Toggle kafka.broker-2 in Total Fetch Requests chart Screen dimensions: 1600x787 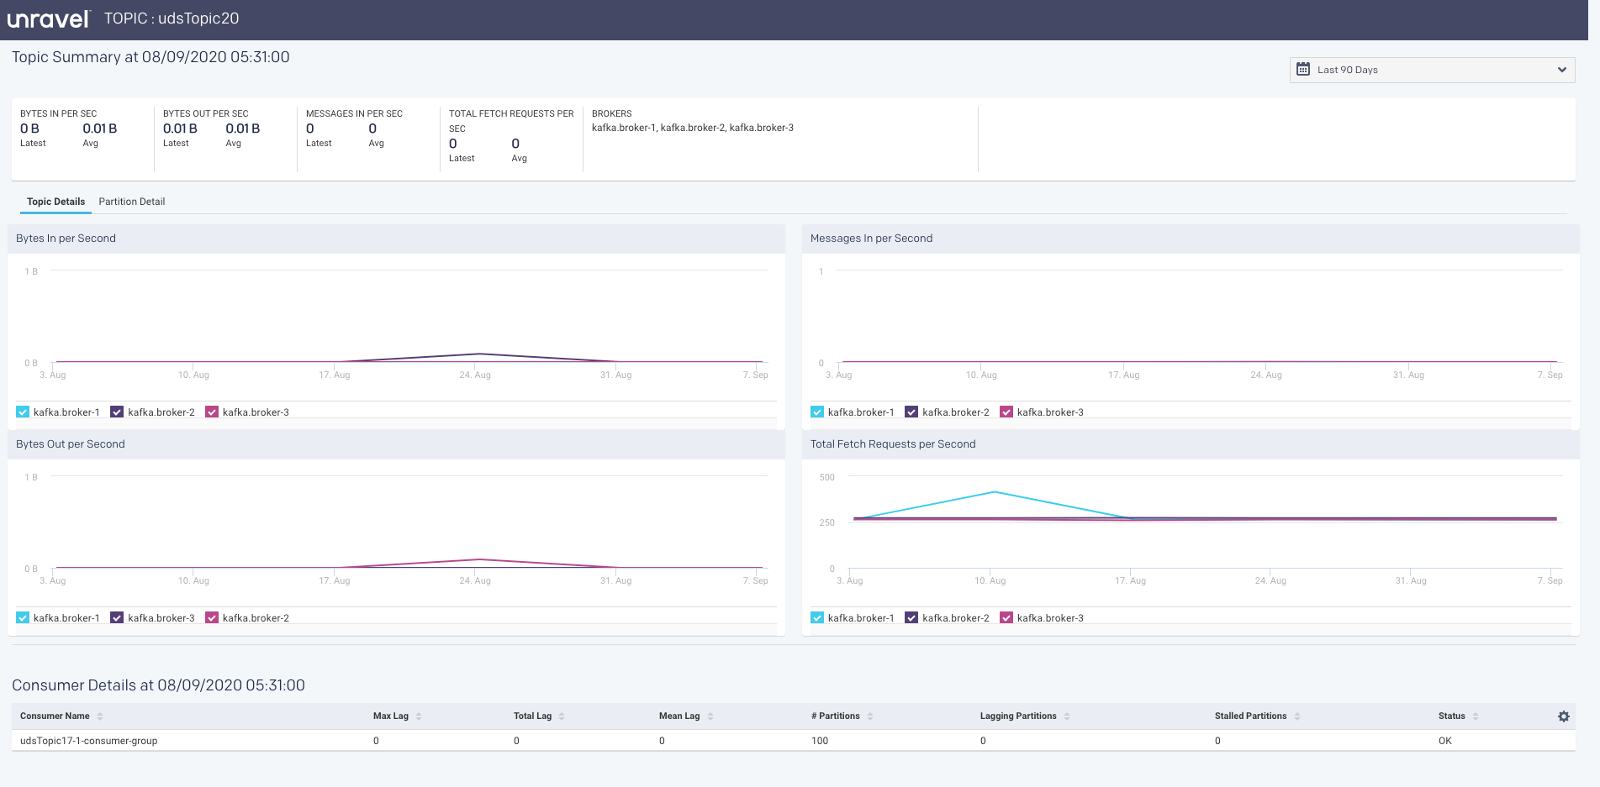(911, 618)
